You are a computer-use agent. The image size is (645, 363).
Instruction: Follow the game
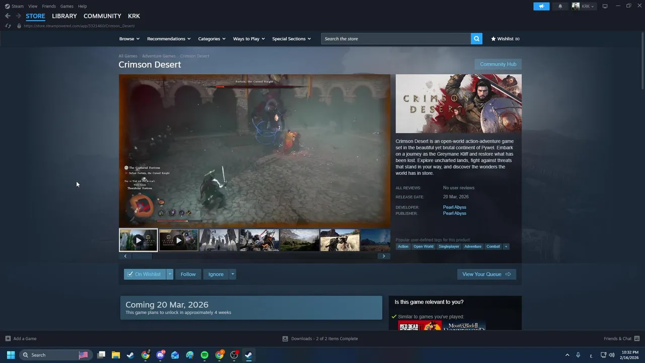tap(188, 274)
